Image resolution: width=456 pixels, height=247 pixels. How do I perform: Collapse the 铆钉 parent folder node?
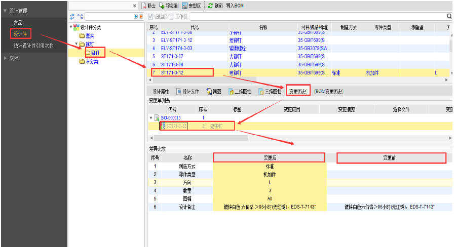tap(76, 44)
